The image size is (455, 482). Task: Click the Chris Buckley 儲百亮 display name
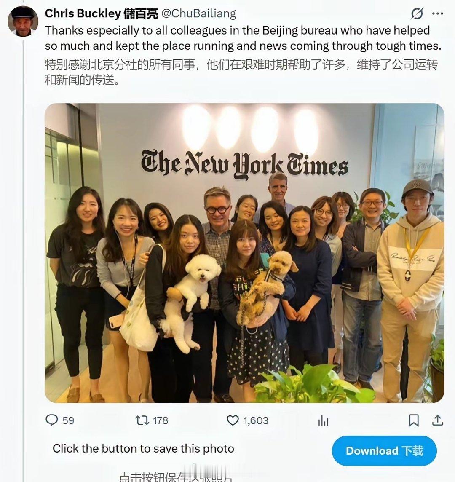[102, 13]
